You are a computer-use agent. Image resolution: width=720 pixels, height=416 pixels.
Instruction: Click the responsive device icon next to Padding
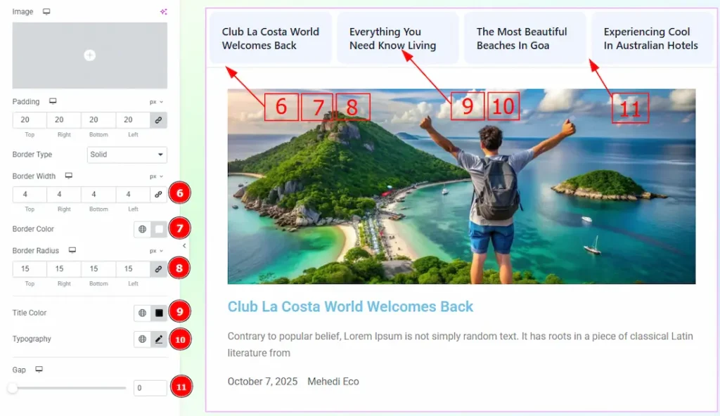coord(53,101)
